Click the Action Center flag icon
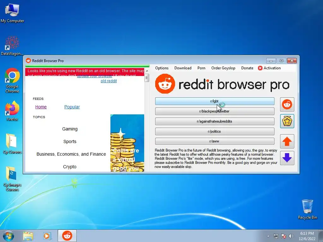323x242 pixels. point(284,236)
